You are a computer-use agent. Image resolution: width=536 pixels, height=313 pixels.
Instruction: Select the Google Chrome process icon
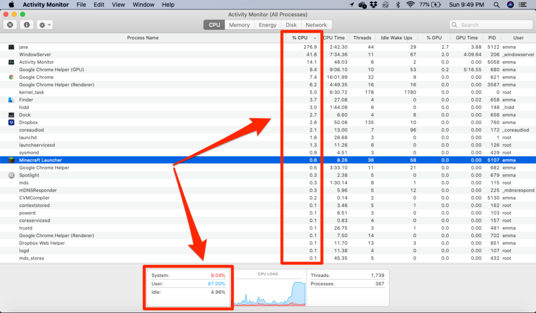tap(12, 77)
